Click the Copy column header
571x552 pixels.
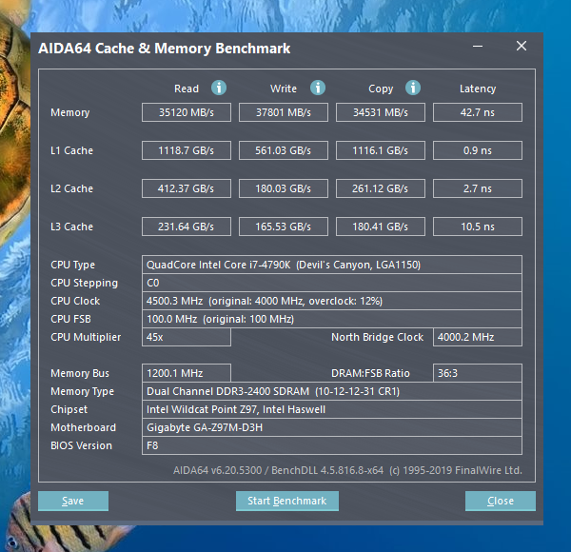pyautogui.click(x=381, y=89)
